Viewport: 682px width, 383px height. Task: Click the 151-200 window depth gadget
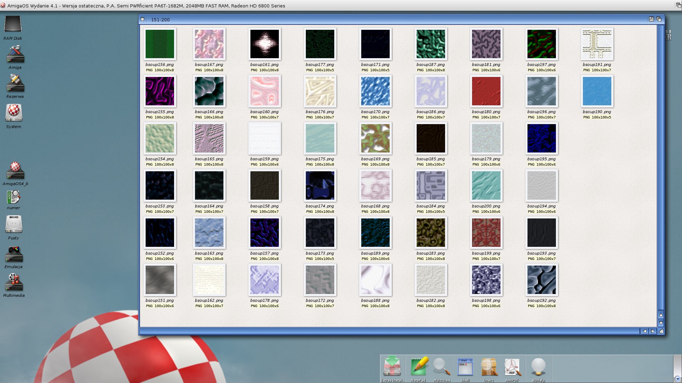(659, 19)
